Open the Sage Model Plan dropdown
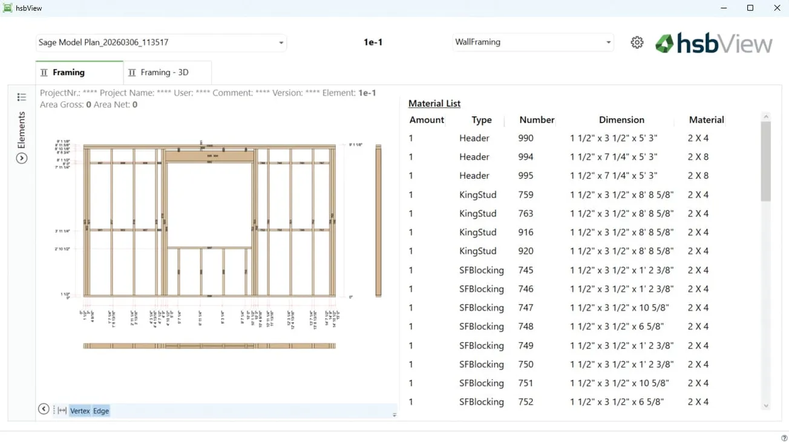Viewport: 789px width, 442px height. (161, 42)
